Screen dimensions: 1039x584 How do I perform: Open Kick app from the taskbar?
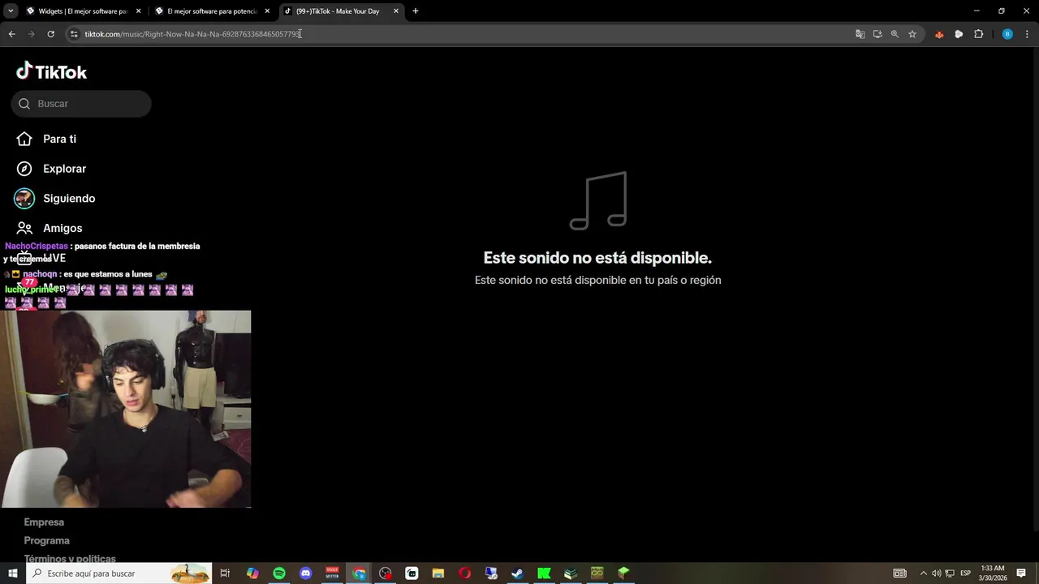[x=544, y=573]
